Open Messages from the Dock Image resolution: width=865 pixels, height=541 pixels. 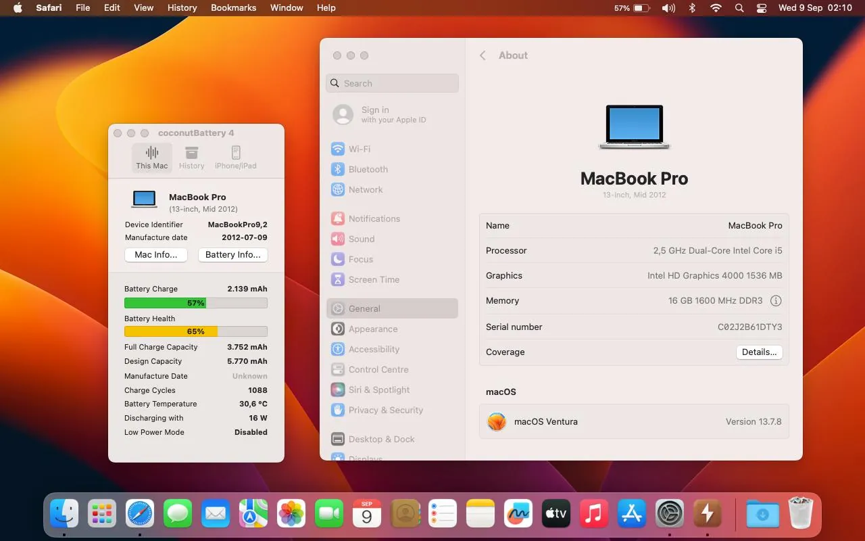coord(178,514)
